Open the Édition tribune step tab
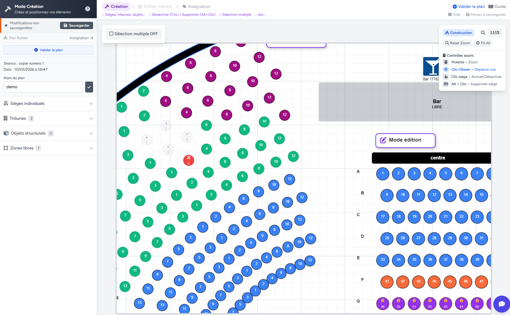Screen dimensions: 510x315 tap(155, 7)
